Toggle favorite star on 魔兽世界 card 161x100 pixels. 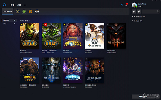click(21, 24)
